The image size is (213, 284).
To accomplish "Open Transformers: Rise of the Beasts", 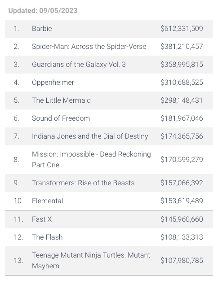I will coord(83,183).
